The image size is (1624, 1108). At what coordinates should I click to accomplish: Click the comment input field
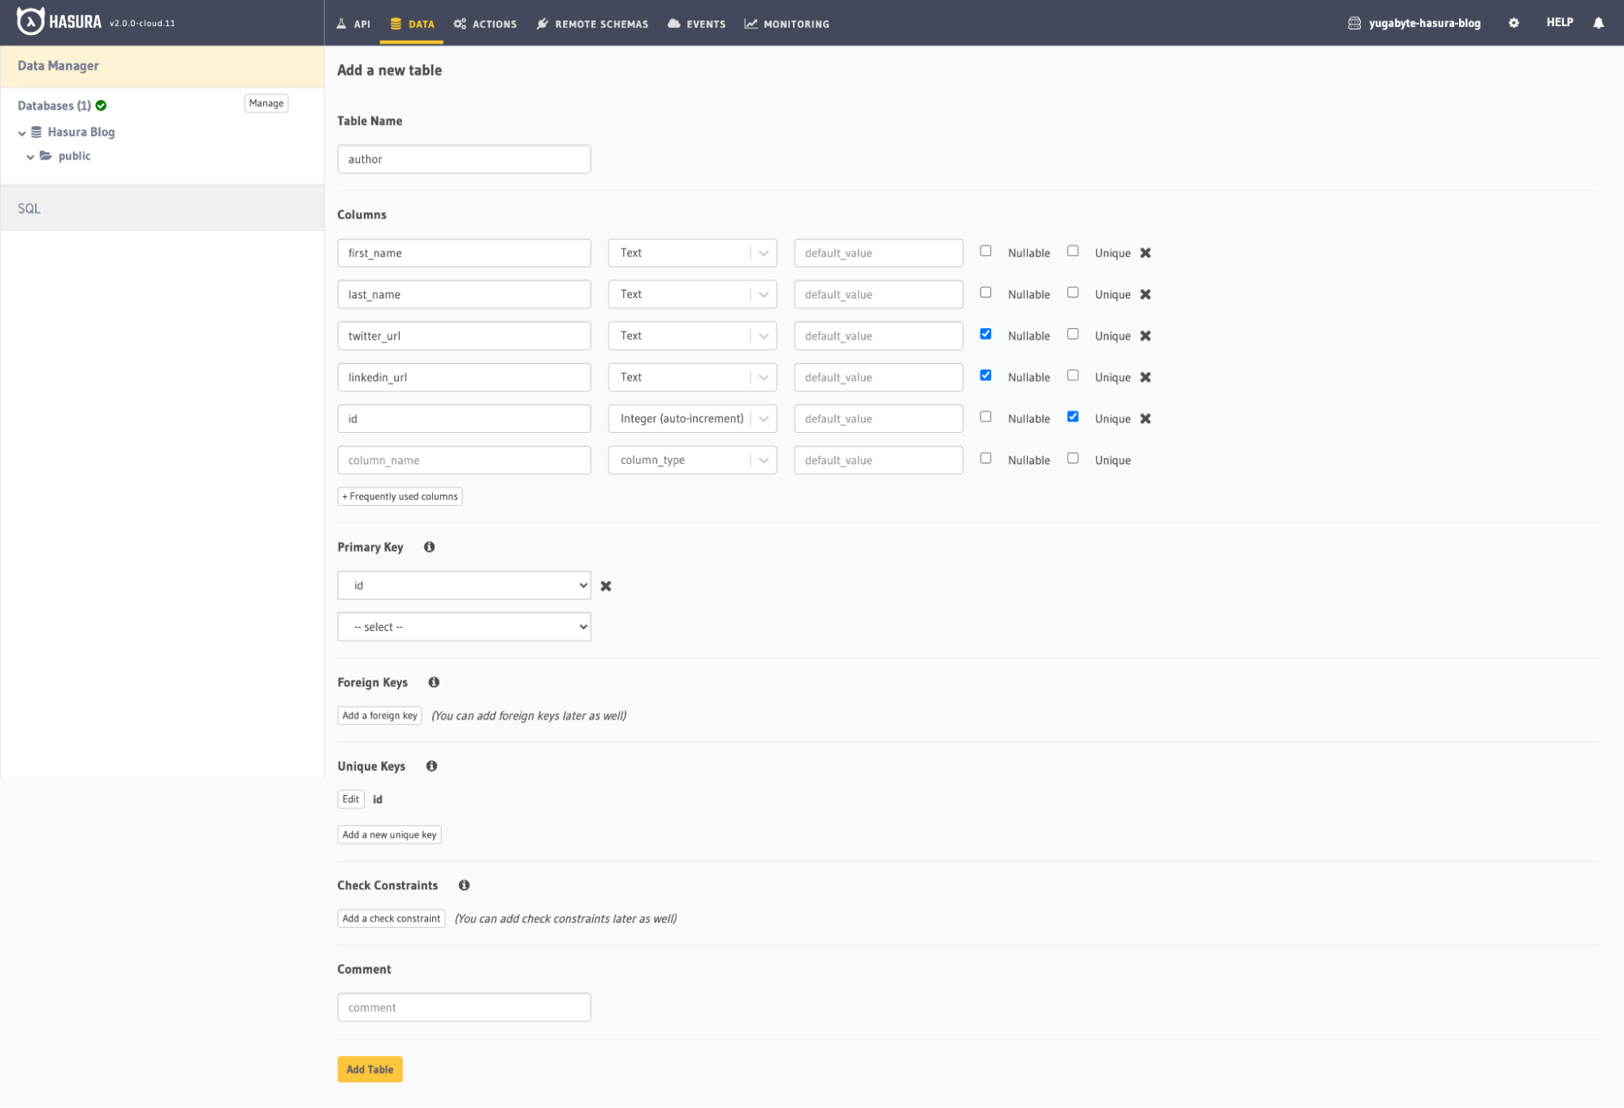[x=464, y=1008]
